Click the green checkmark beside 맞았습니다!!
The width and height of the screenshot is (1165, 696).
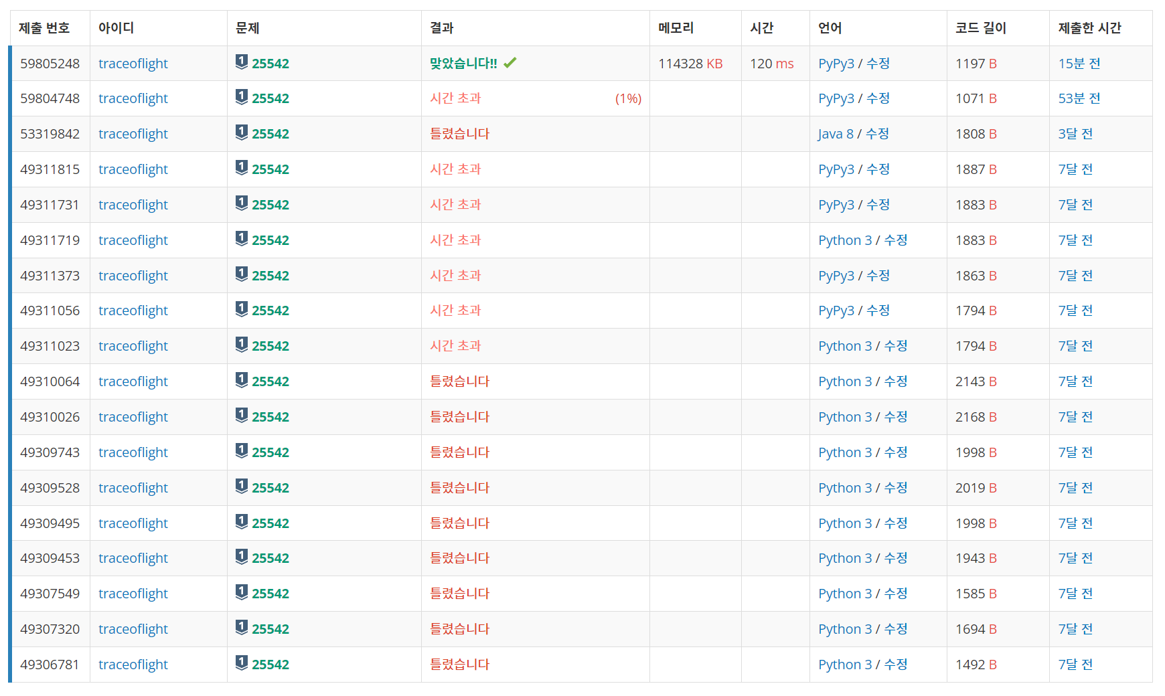coord(510,63)
